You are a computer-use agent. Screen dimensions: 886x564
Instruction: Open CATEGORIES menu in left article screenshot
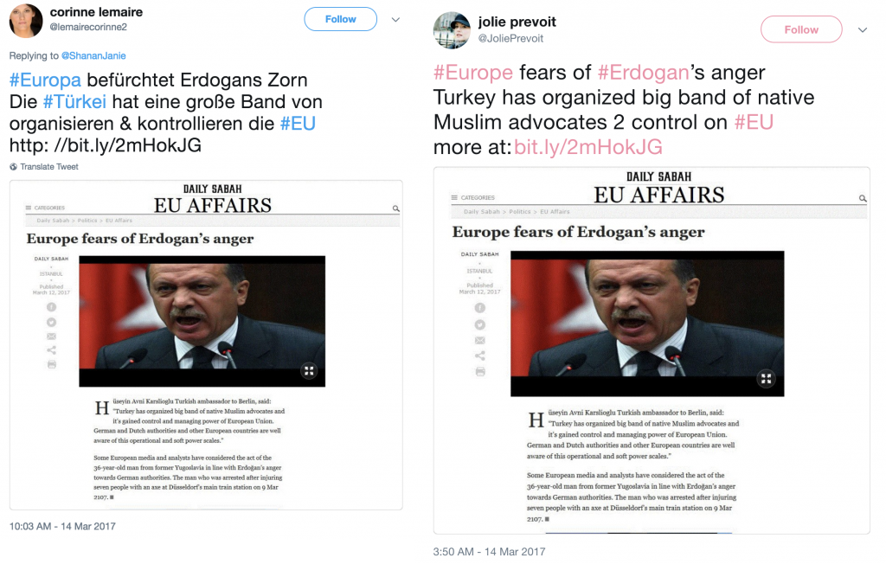(x=45, y=208)
